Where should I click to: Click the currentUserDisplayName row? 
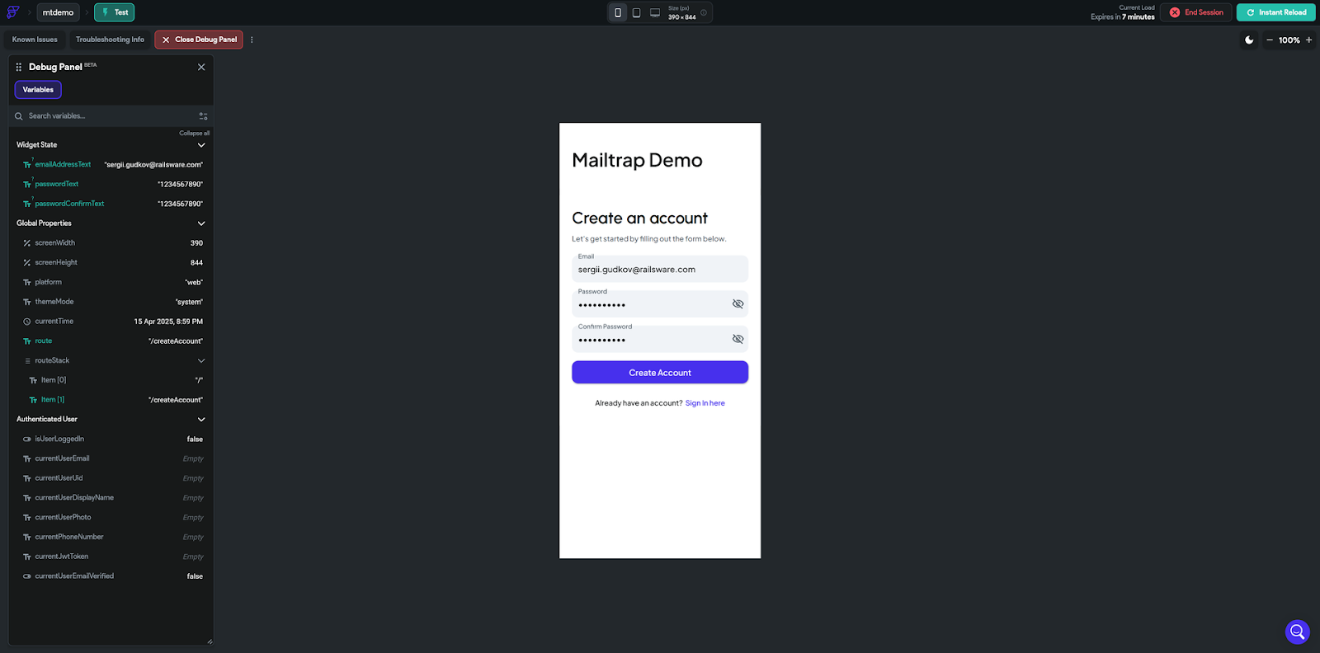(112, 498)
